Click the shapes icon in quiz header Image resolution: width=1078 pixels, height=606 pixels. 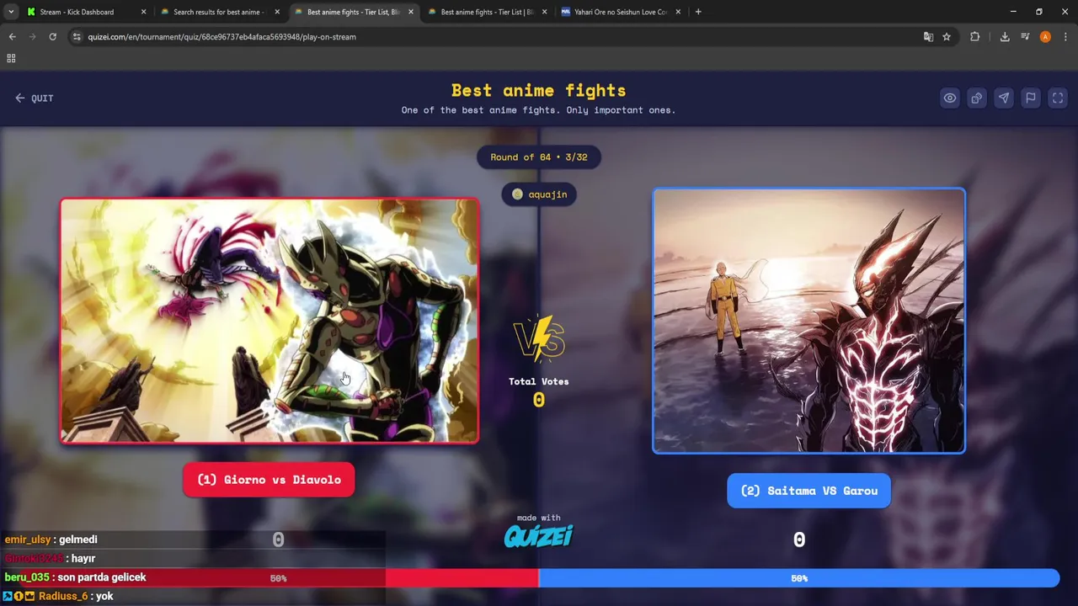click(x=976, y=98)
